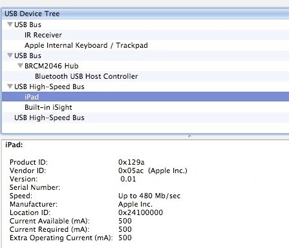Select the IR Receiver row
The width and height of the screenshot is (289, 248).
pos(145,35)
